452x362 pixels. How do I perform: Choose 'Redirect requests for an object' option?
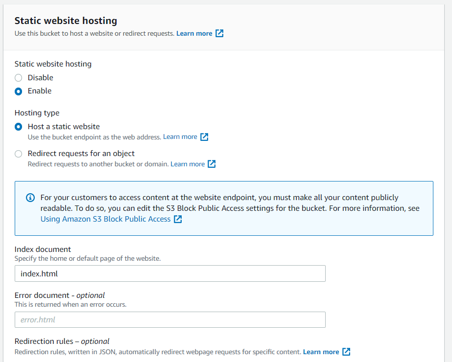pos(18,154)
